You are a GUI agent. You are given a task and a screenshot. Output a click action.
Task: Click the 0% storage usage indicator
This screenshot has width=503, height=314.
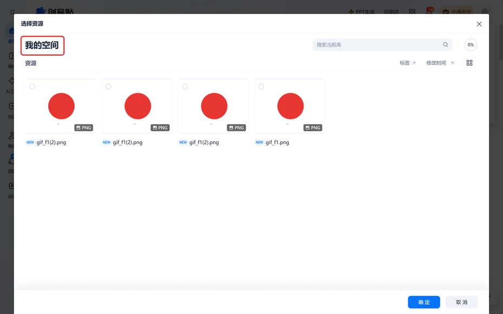[x=471, y=45]
